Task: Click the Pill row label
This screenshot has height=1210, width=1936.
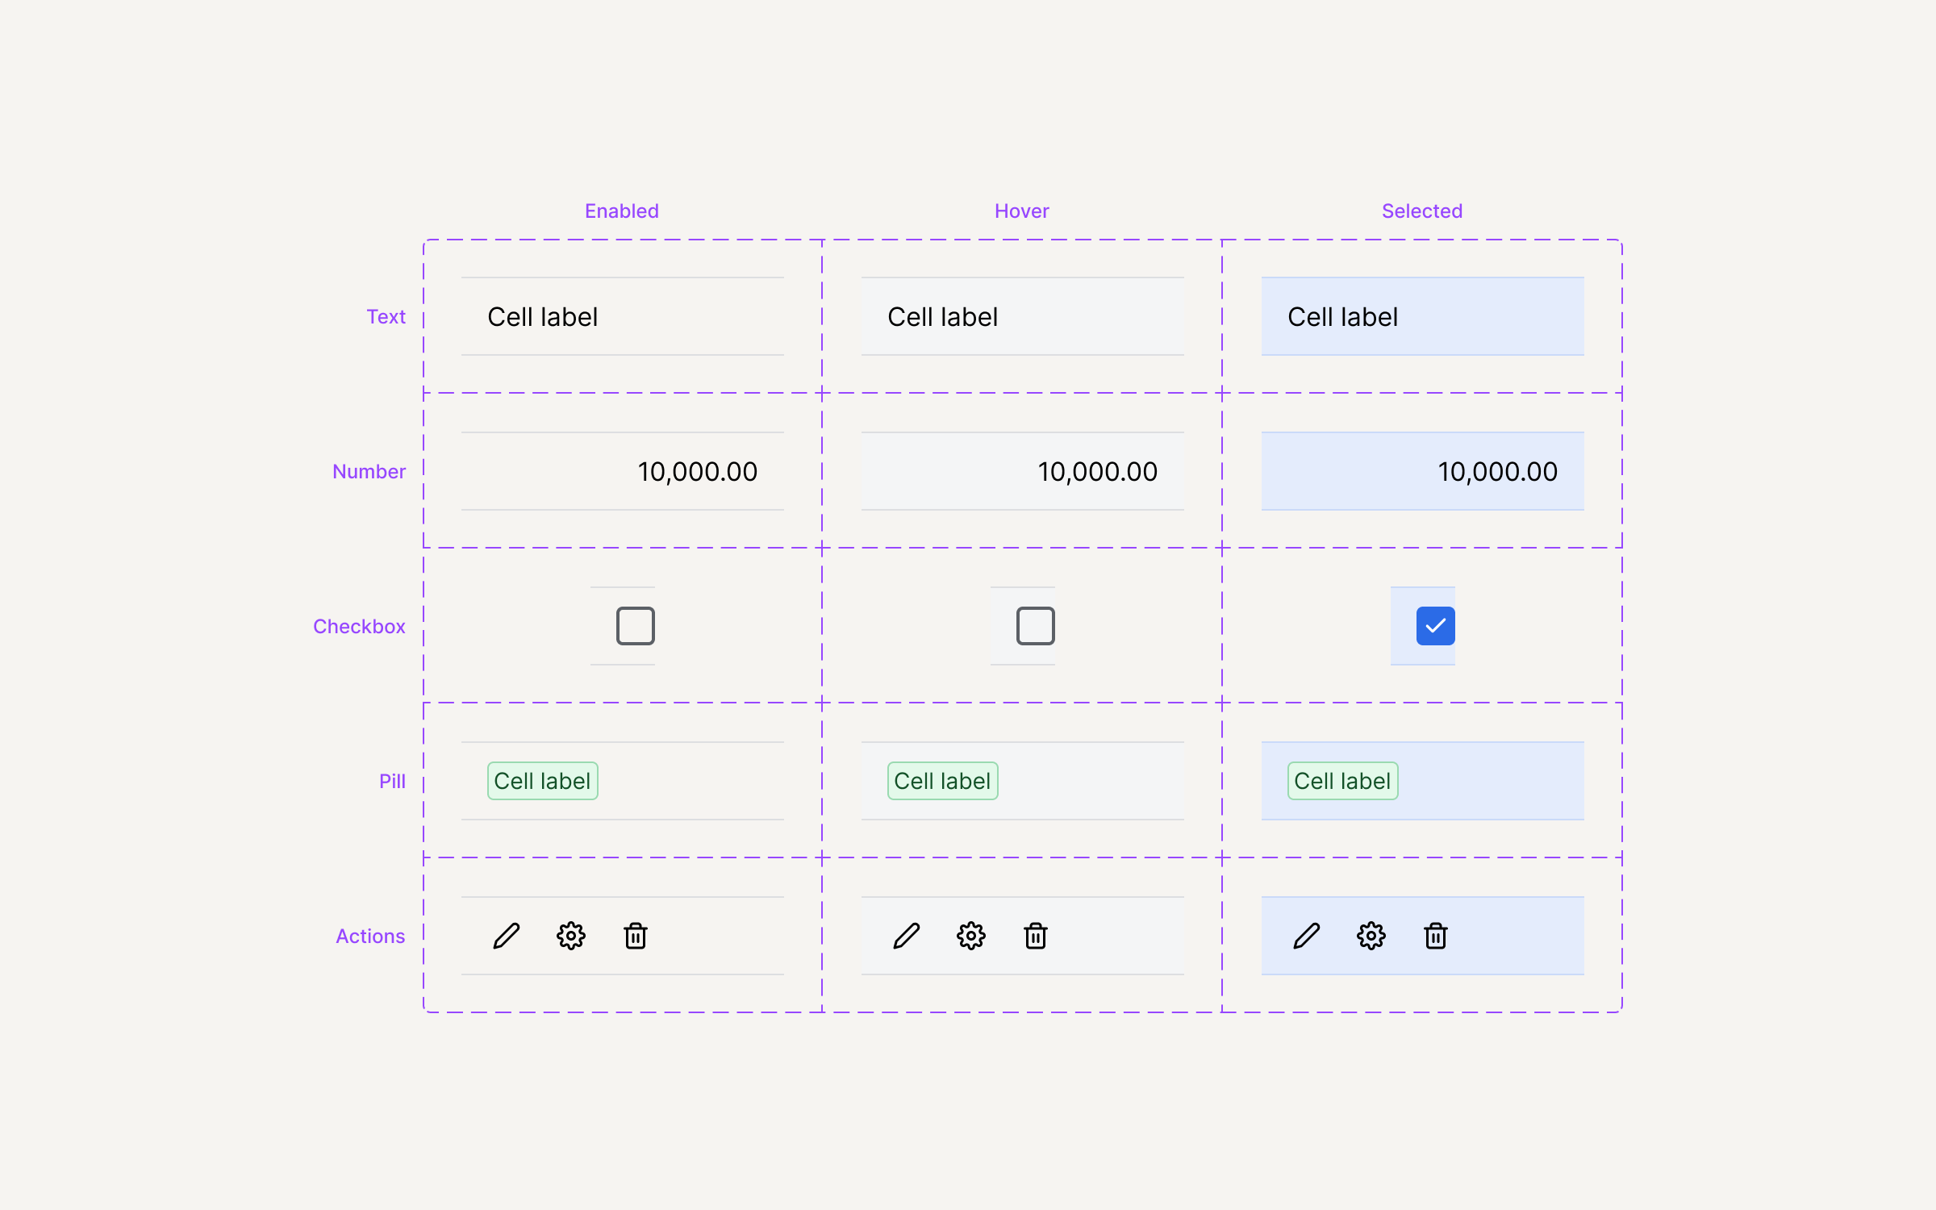Action: tap(393, 782)
